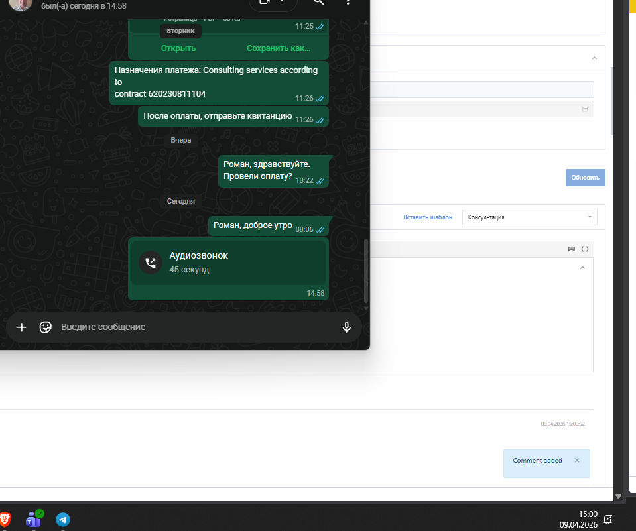Open the emoji and sticker picker
Screen dimensions: 636x531
click(45, 327)
